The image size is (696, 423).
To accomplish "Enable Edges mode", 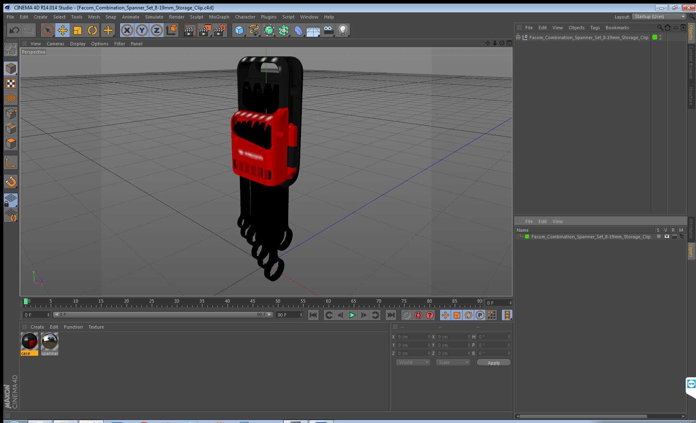I will click(11, 129).
